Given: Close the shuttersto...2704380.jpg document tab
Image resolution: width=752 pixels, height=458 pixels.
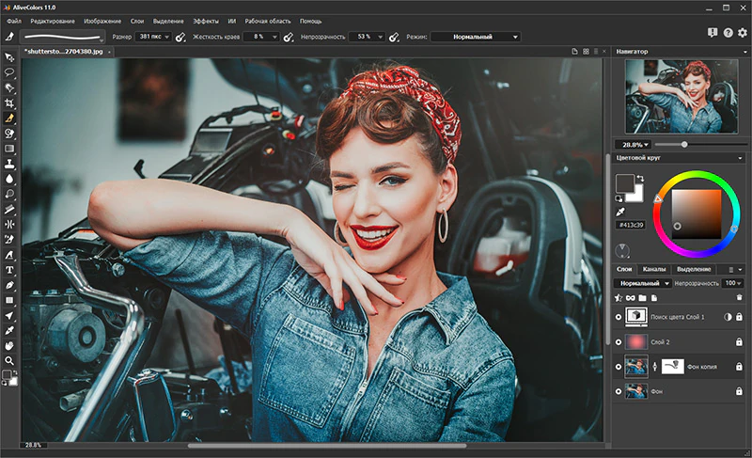Looking at the screenshot, I should (109, 52).
